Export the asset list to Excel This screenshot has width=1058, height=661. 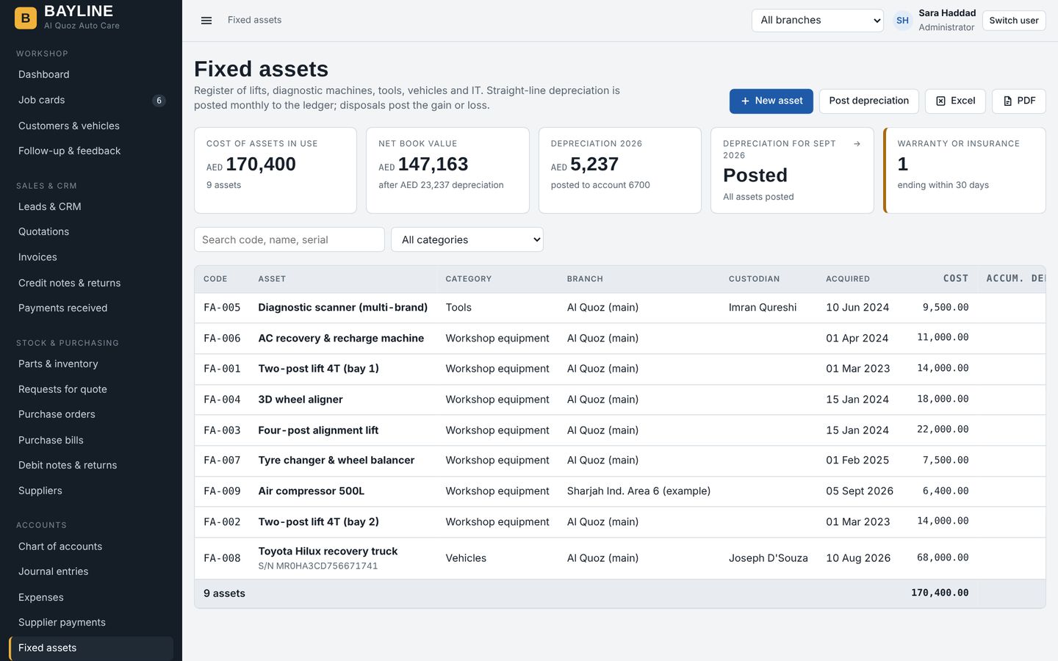click(955, 101)
